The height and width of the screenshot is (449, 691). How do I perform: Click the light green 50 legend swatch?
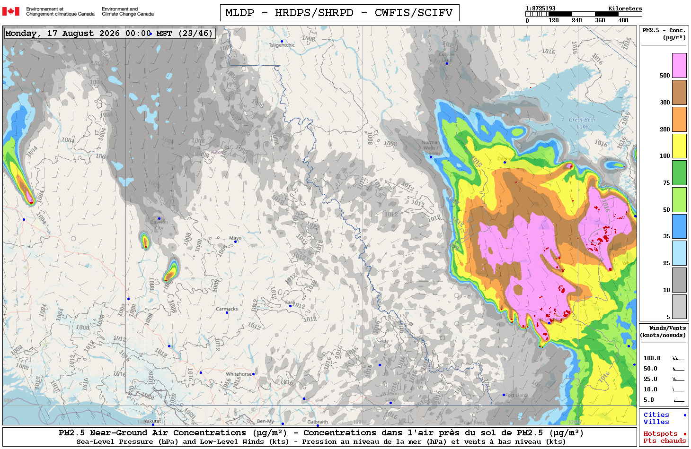(x=679, y=199)
